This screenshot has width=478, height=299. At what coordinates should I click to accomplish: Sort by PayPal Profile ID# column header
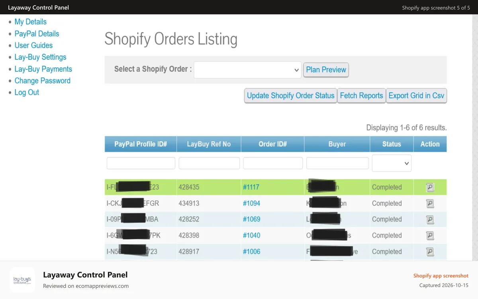141,144
